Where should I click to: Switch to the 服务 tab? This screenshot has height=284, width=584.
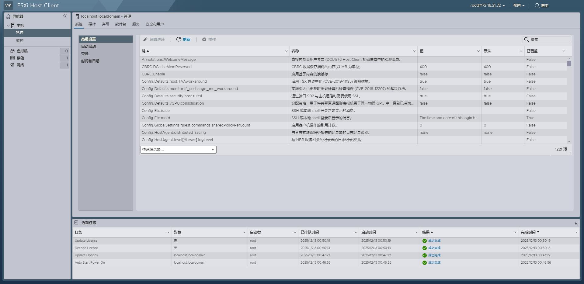(x=135, y=24)
